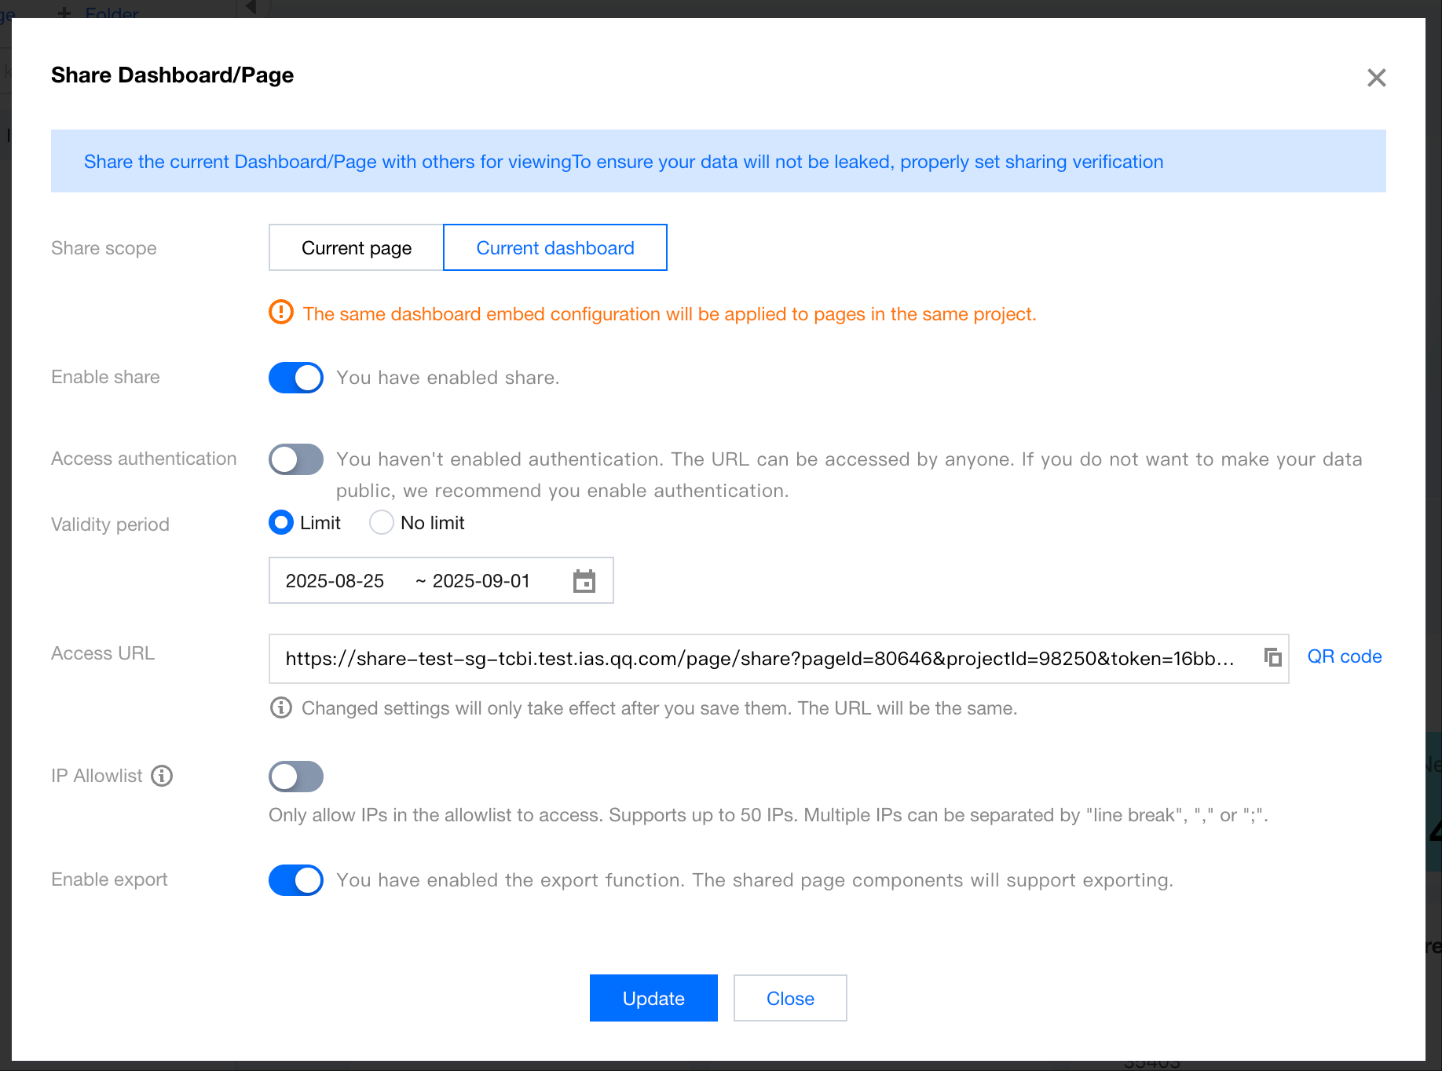Click info icon beside changed settings note
The image size is (1442, 1071).
coord(280,707)
